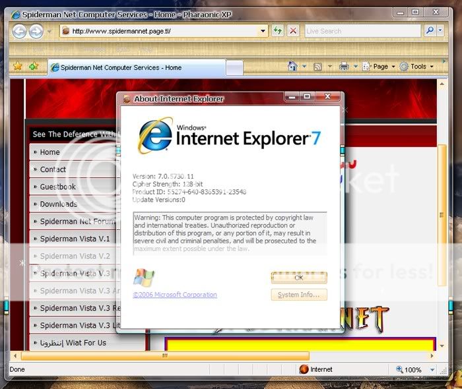
Task: Click the About dialog title bar icon
Action: [127, 99]
